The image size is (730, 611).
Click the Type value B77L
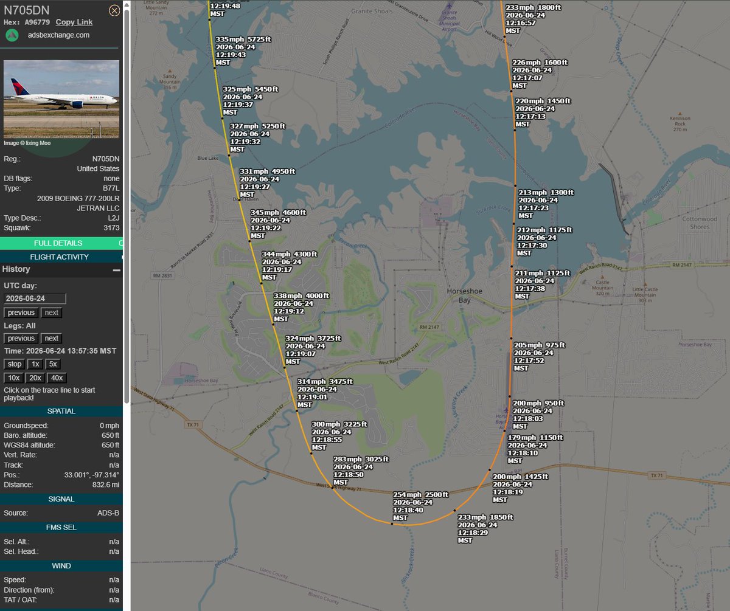click(110, 188)
